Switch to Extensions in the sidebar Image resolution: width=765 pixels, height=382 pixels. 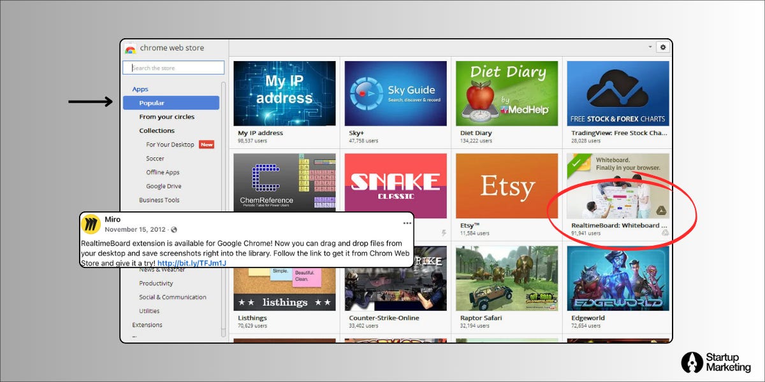(147, 325)
